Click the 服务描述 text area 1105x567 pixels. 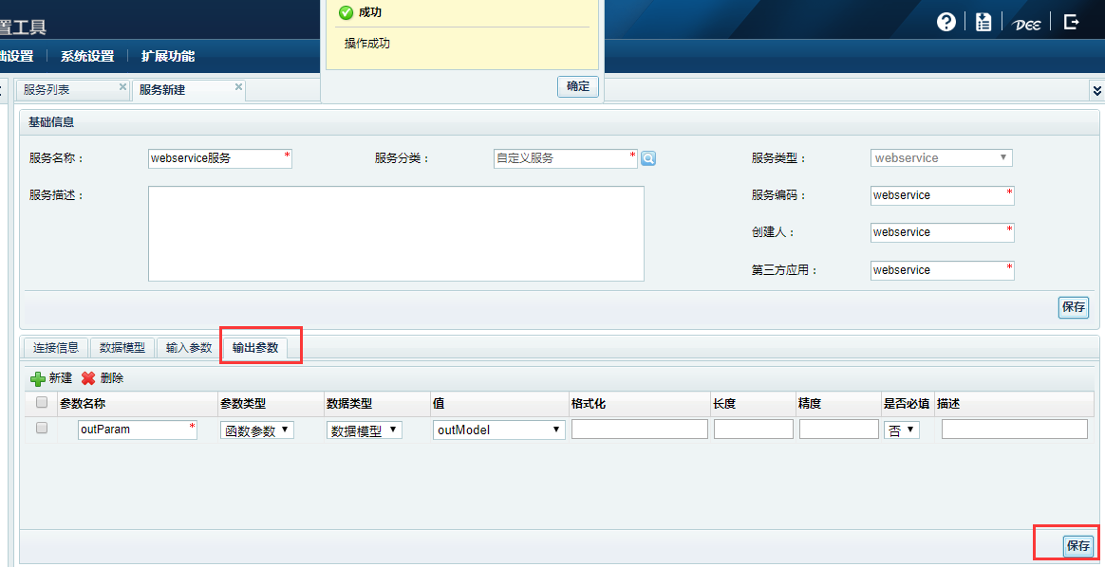coord(396,233)
